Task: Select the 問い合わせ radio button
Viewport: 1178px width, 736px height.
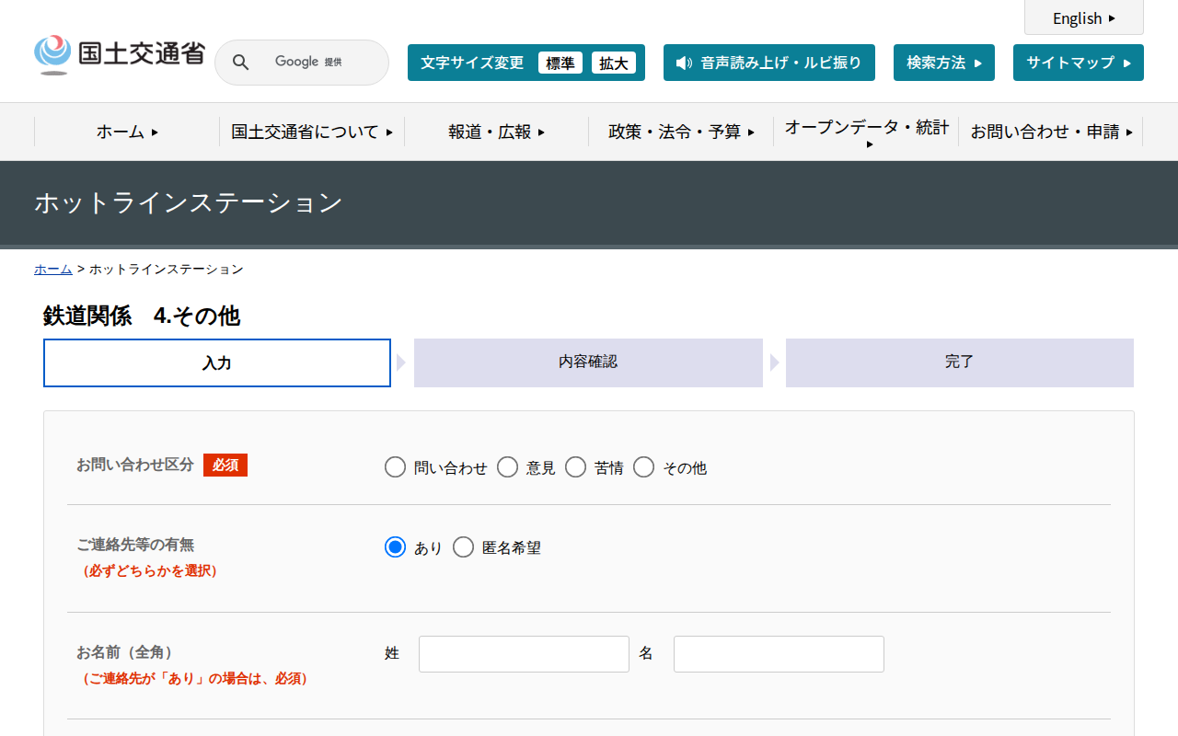Action: coord(395,467)
